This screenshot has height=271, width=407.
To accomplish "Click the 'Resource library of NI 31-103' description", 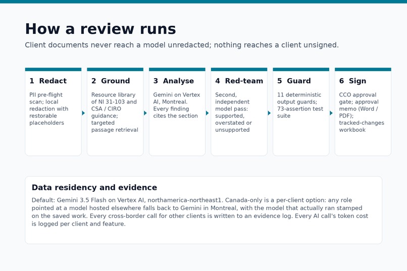I will click(115, 112).
